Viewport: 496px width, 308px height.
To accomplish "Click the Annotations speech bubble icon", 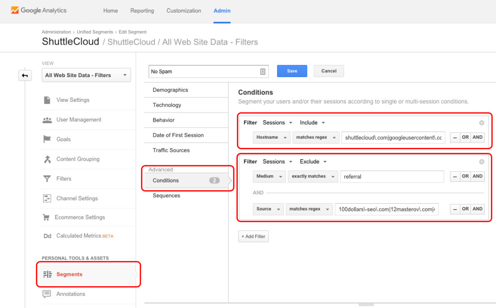I will pyautogui.click(x=46, y=294).
